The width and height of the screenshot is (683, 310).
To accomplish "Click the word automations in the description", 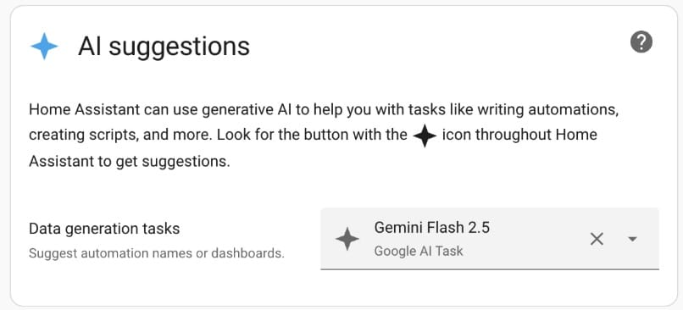I will tap(572, 110).
